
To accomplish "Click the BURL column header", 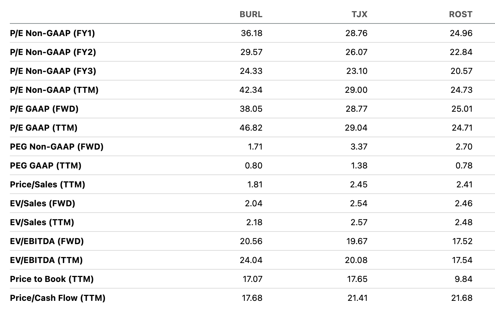I will [251, 14].
